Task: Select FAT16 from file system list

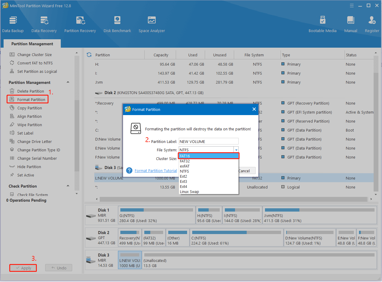Action: 209,156
